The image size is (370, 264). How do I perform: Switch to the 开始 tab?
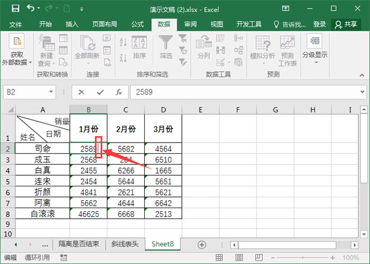click(x=45, y=24)
